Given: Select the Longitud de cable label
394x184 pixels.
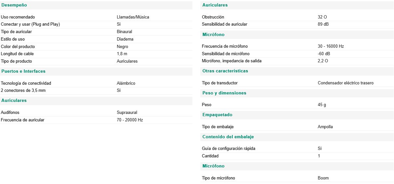Looking at the screenshot, I should tap(17, 54).
